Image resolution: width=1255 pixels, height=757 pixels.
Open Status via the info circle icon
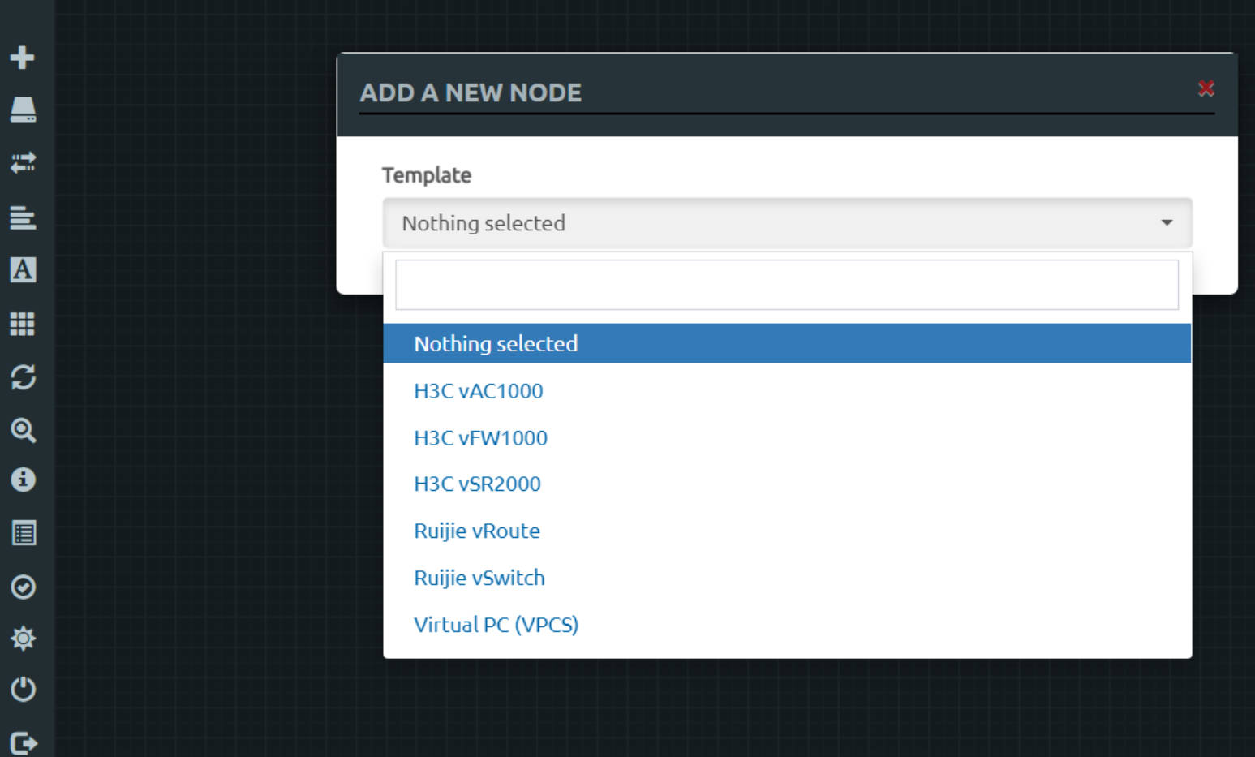coord(23,480)
